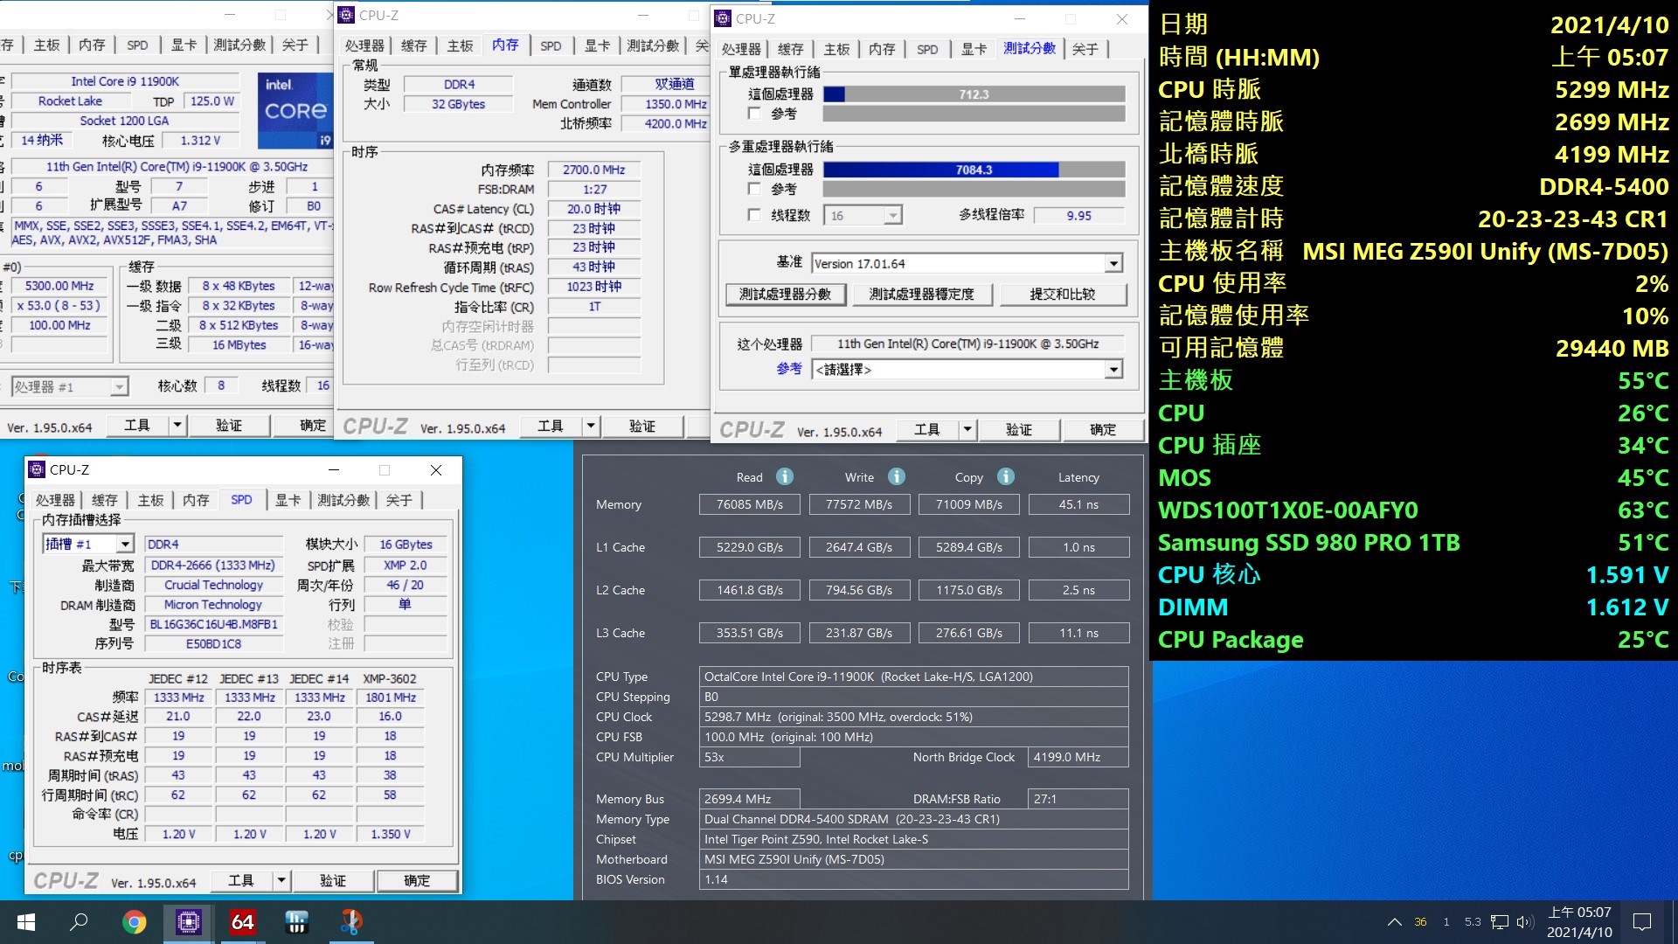This screenshot has height=944, width=1678.
Task: Open 請選擇 reference processor dropdown
Action: (x=967, y=370)
